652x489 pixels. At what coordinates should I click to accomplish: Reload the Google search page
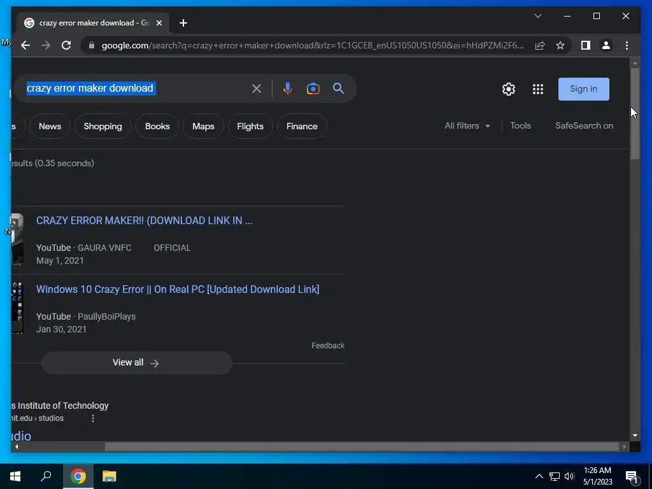(x=66, y=45)
